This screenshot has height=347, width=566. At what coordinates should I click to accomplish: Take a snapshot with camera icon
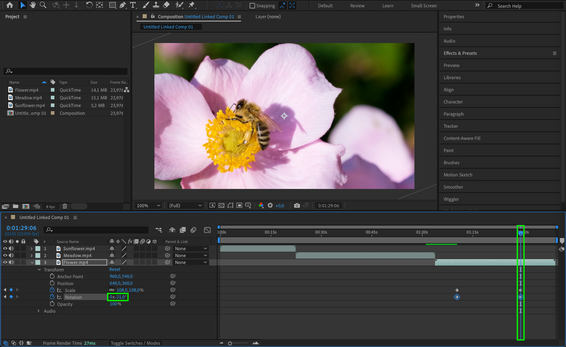(297, 205)
